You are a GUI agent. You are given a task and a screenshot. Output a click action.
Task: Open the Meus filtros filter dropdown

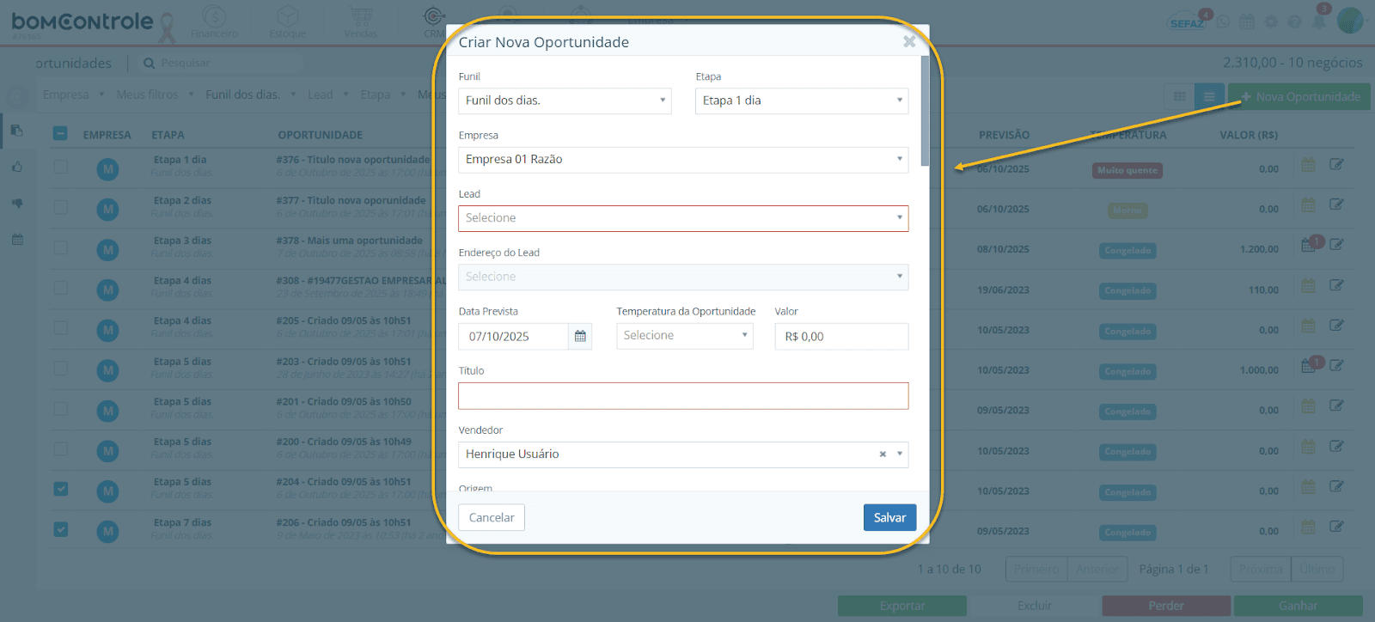tap(155, 95)
